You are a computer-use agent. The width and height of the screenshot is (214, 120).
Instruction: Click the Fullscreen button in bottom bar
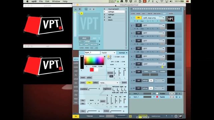click(x=90, y=116)
